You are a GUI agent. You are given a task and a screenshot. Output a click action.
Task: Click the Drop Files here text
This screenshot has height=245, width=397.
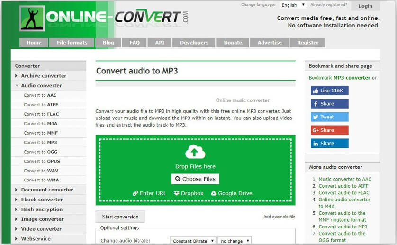coord(195,166)
